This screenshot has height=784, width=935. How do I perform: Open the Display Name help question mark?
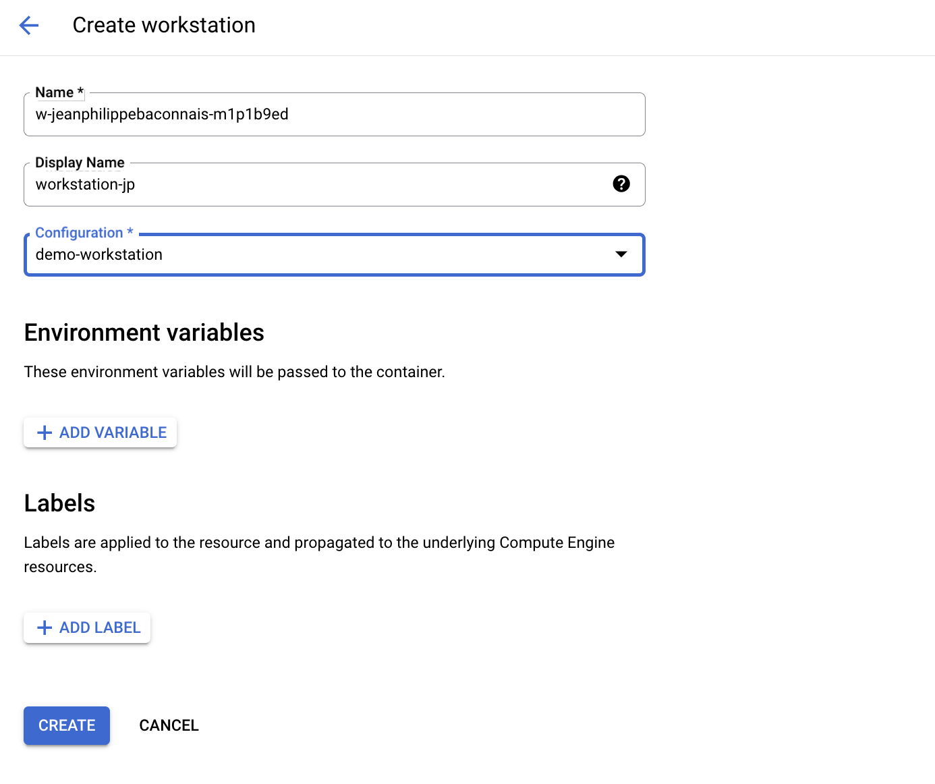tap(621, 184)
